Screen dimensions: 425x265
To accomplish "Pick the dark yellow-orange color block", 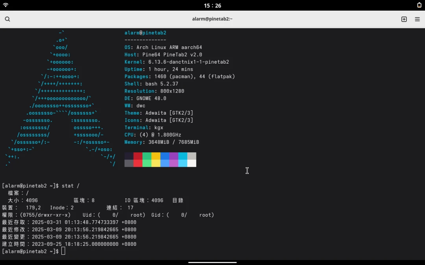I will click(x=156, y=156).
